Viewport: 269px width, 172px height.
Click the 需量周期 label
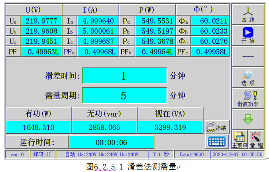(63, 95)
